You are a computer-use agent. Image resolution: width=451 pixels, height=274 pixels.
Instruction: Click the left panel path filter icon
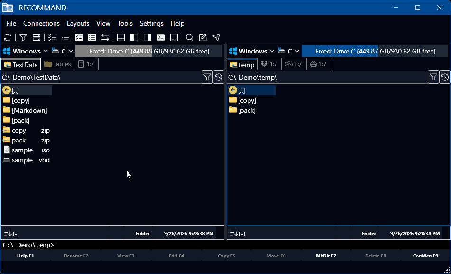pyautogui.click(x=207, y=77)
